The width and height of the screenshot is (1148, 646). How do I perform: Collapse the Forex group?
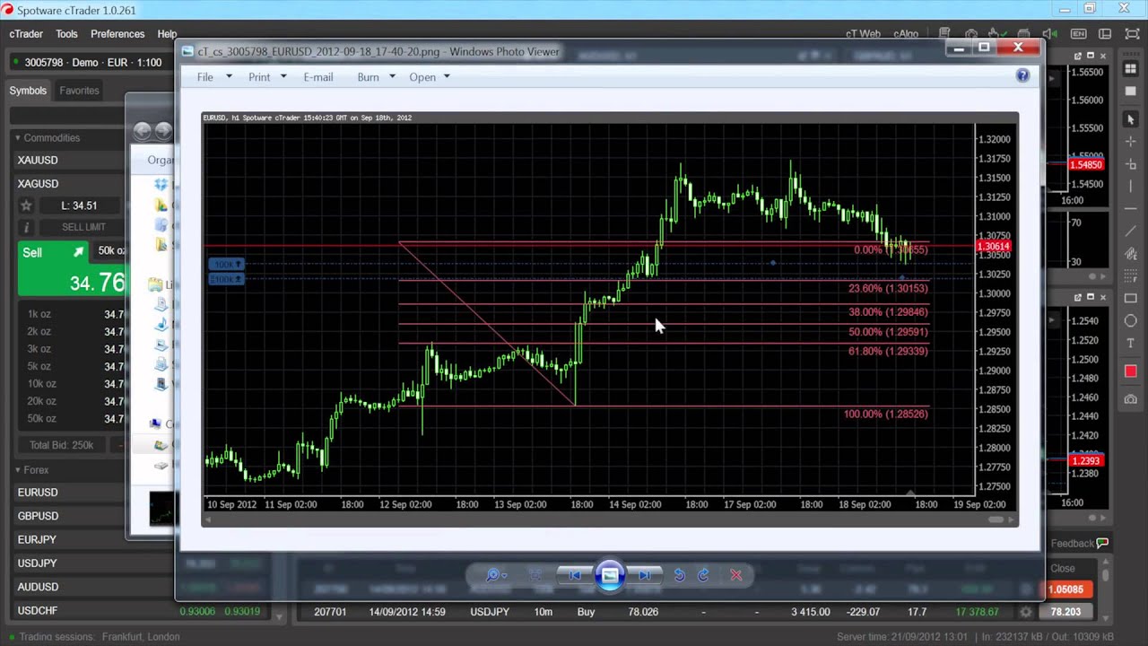tap(17, 470)
